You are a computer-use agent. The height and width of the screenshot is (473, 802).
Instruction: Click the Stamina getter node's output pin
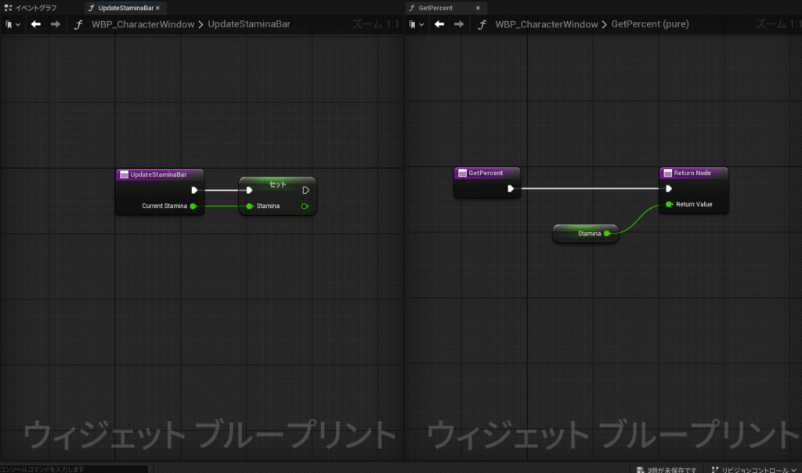click(607, 234)
